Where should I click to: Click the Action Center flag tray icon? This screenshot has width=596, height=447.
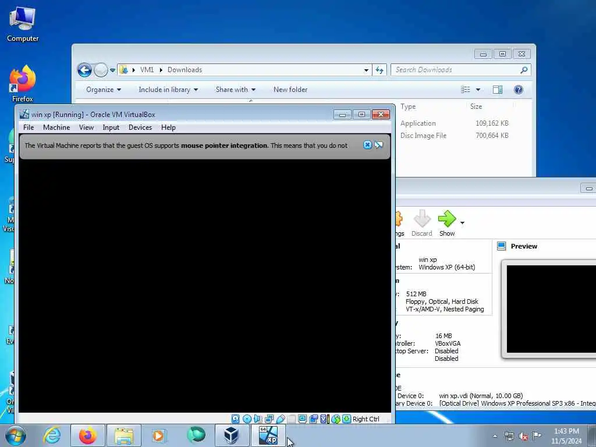pyautogui.click(x=537, y=435)
